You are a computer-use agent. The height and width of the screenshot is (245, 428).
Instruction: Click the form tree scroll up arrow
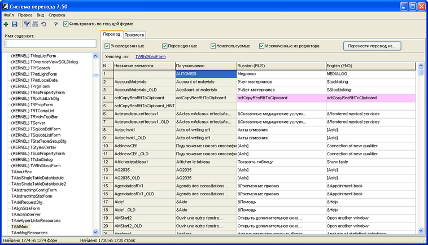[95, 56]
